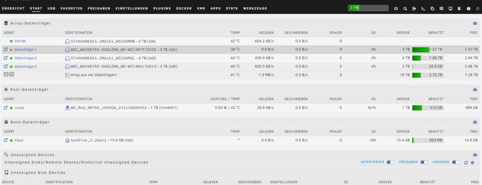Open the EINSTELLUNGEN tab
This screenshot has width=482, height=185.
click(x=132, y=9)
